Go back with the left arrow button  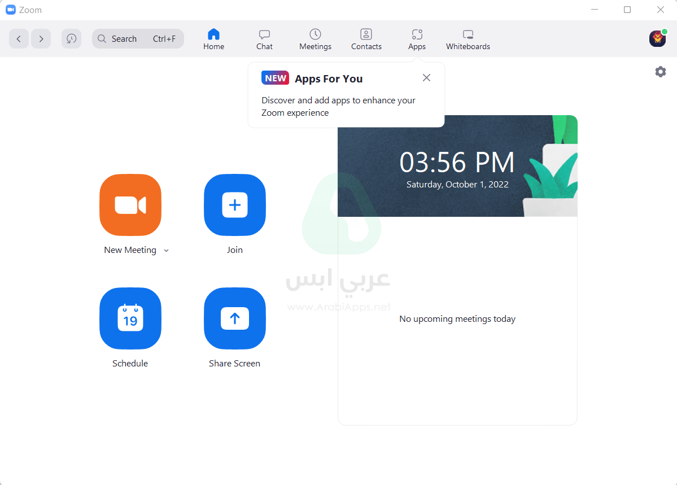[19, 38]
